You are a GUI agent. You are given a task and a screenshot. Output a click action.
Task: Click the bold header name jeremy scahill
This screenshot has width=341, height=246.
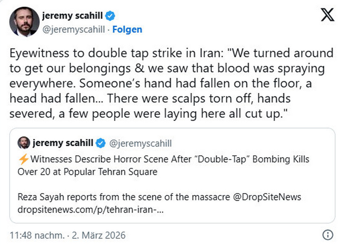[x=74, y=15]
